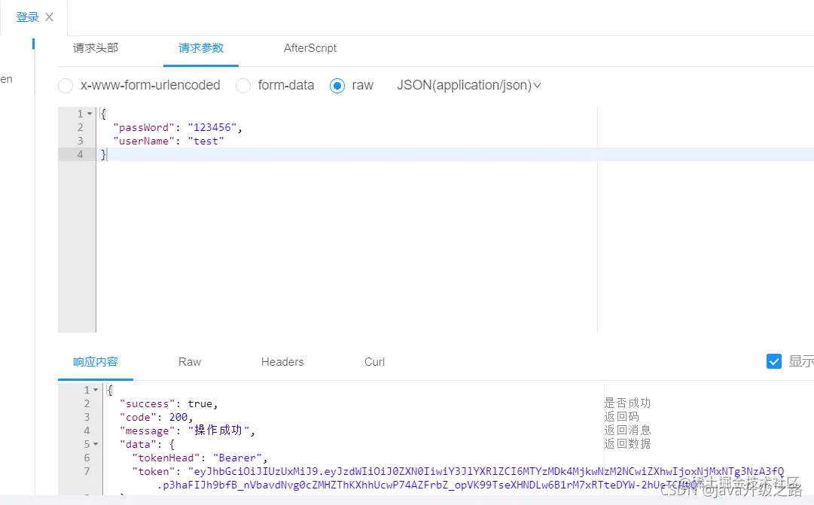Click empty area of request body editor
The width and height of the screenshot is (814, 505).
point(347,247)
